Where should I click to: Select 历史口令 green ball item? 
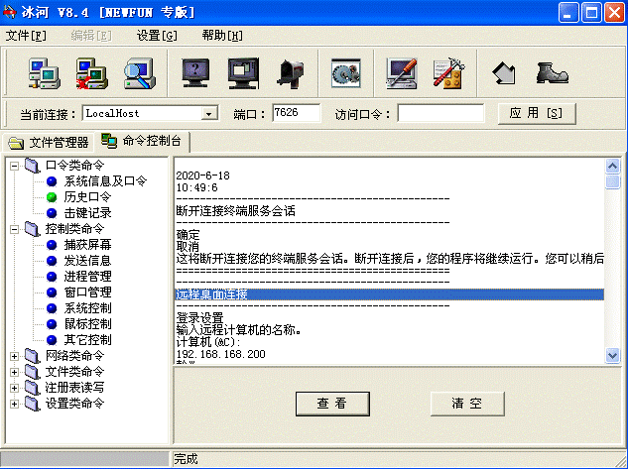coord(87,197)
